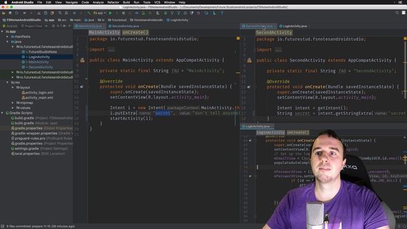Click the Help question mark toolbar icon
Image resolution: width=407 pixels, height=229 pixels.
click(x=222, y=13)
